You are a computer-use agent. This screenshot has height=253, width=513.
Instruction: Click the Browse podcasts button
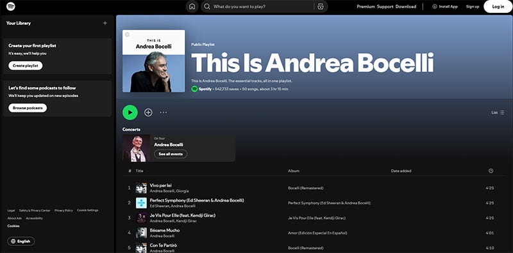click(28, 108)
